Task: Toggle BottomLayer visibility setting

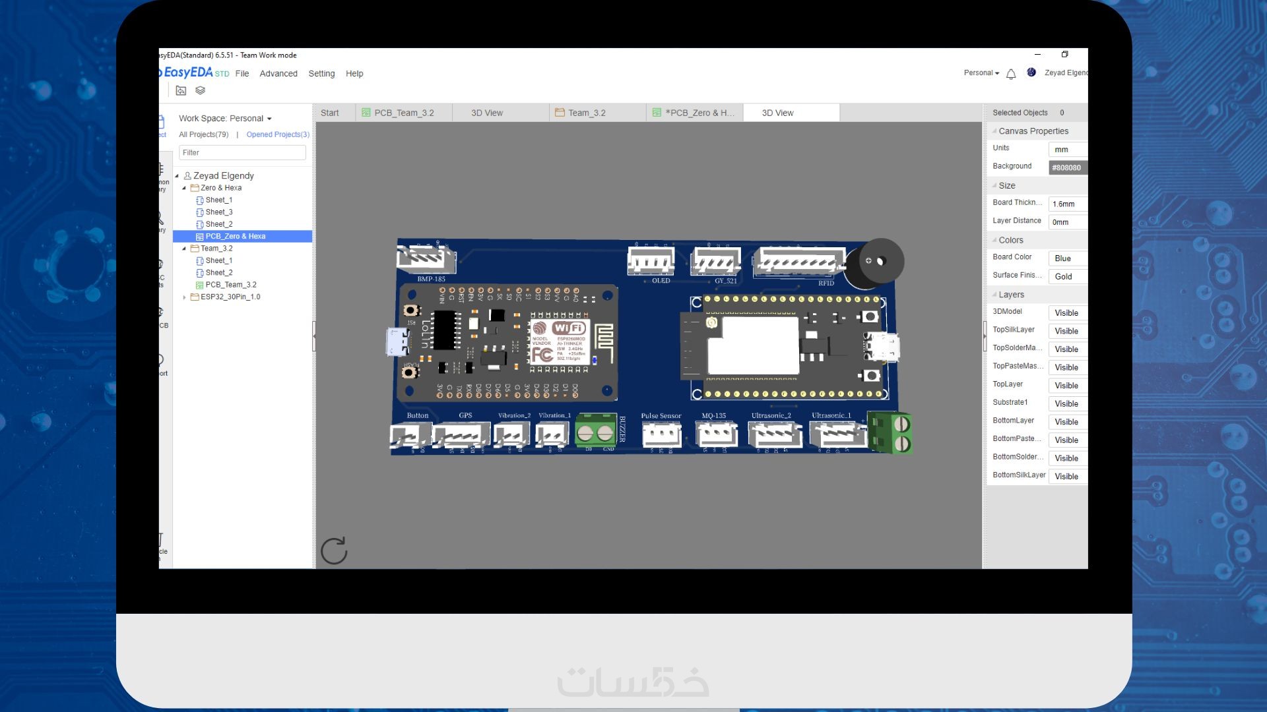Action: (1066, 422)
